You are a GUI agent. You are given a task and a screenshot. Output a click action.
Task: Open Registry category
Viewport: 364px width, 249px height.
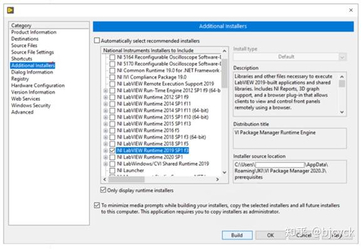pos(20,79)
